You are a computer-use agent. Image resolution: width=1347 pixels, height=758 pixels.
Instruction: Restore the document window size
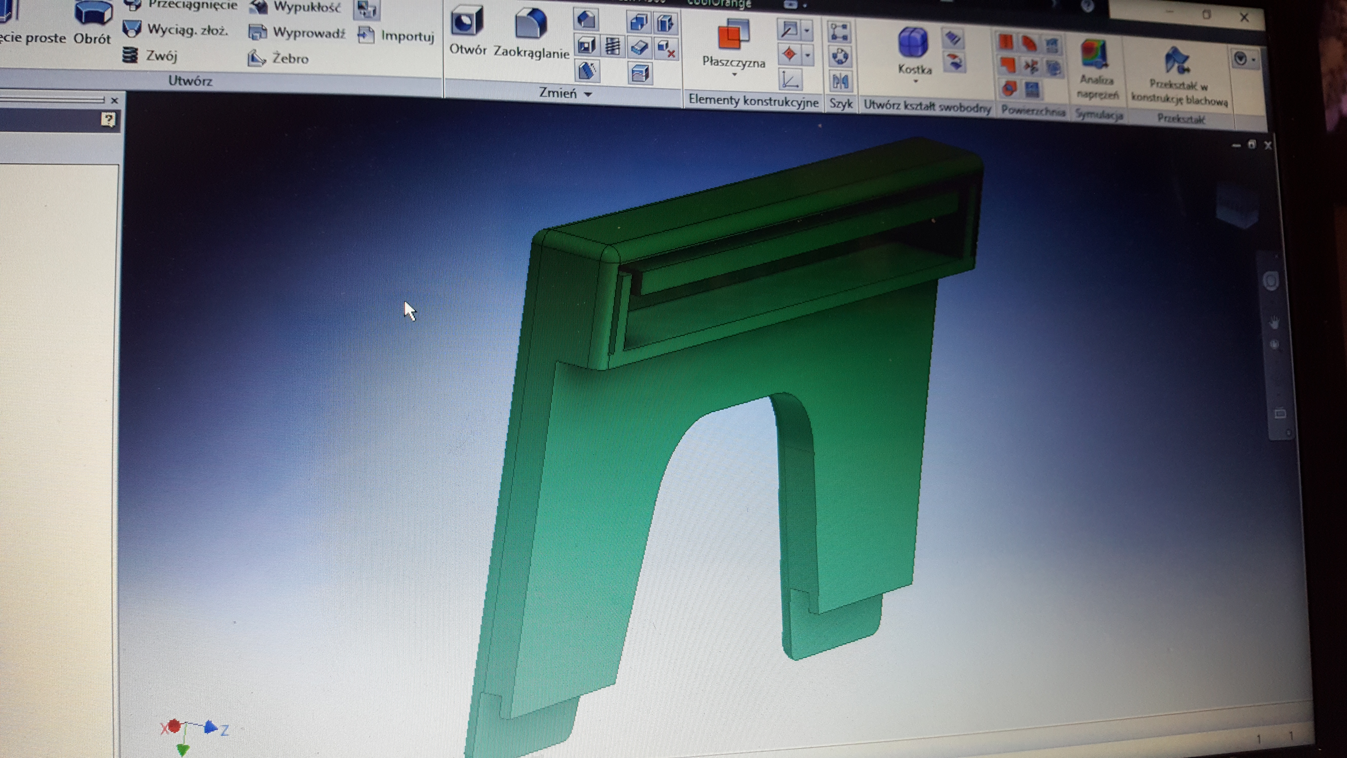pyautogui.click(x=1252, y=144)
